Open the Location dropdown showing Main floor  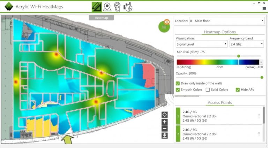226,21
